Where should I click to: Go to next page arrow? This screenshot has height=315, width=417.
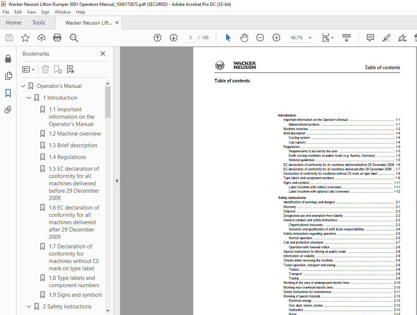(x=174, y=38)
